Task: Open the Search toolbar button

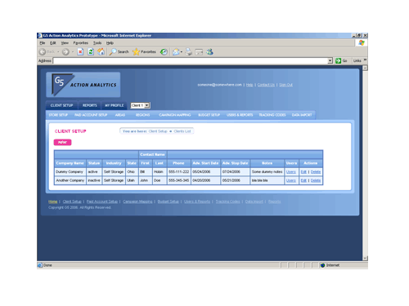Action: coord(119,51)
